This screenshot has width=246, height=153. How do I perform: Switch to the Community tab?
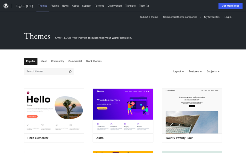[x=57, y=61]
